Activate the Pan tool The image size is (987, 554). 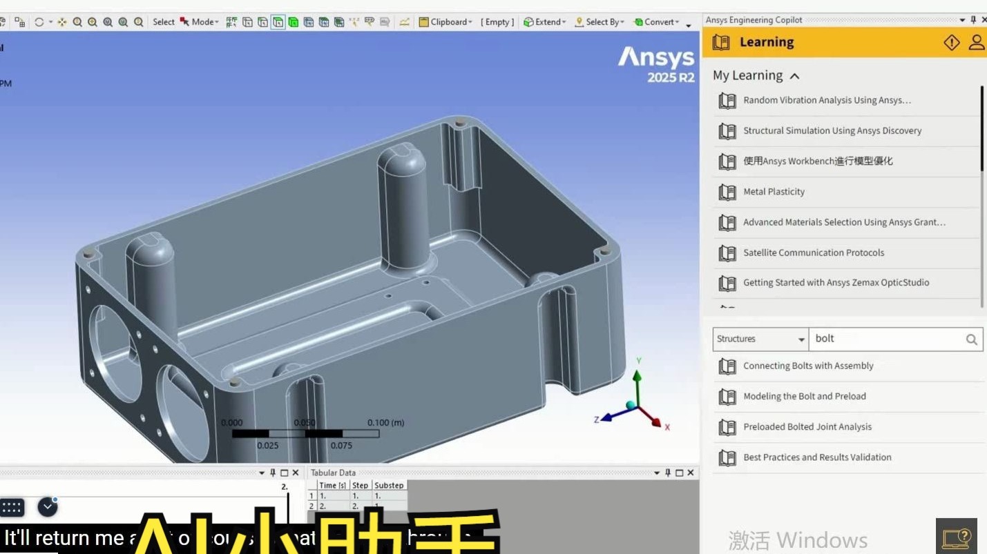61,21
